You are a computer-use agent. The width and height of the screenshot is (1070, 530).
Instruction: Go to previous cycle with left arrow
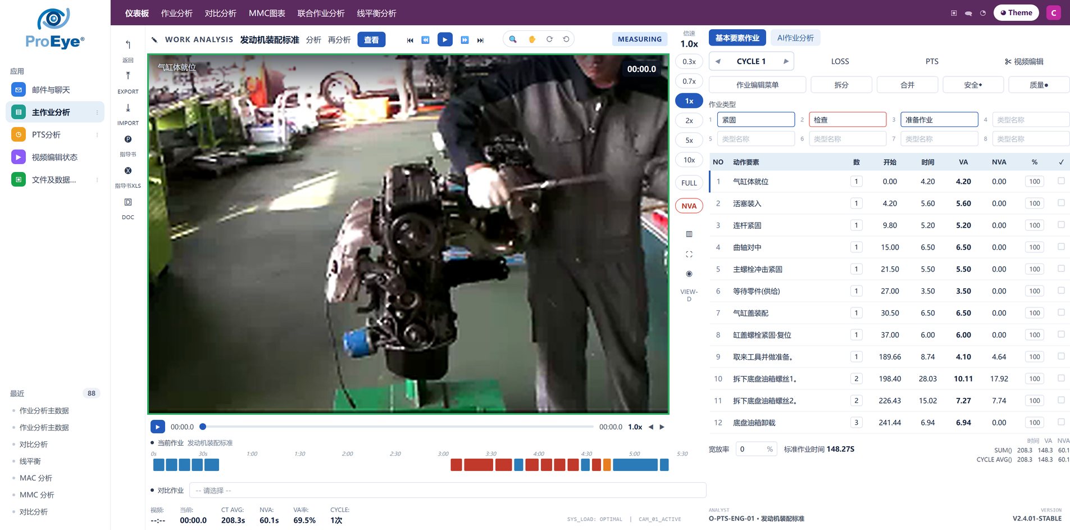click(x=718, y=61)
